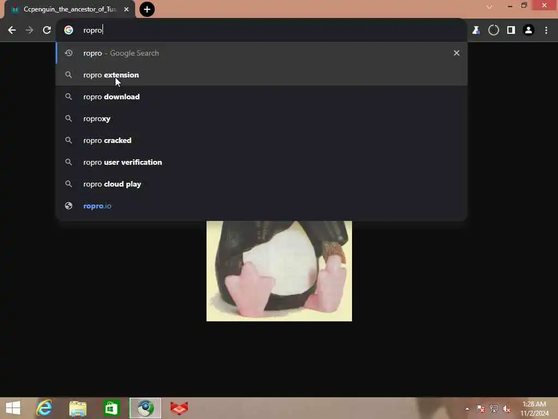
Task: Open the clock showing 1:28 AM
Action: click(535, 409)
